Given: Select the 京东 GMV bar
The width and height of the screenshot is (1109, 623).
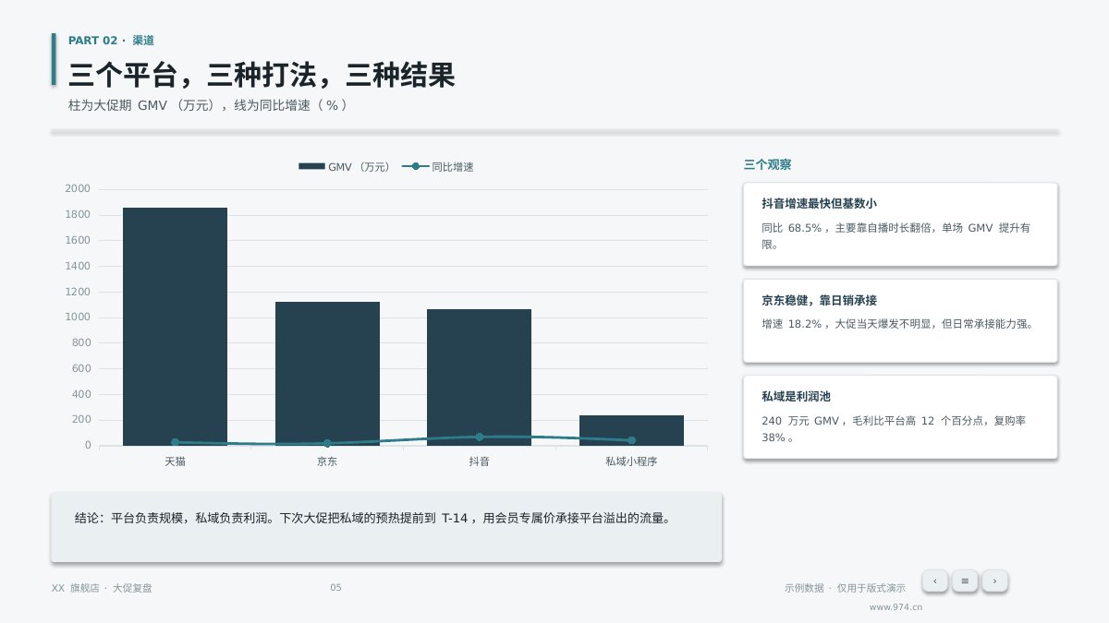Looking at the screenshot, I should coord(327,374).
